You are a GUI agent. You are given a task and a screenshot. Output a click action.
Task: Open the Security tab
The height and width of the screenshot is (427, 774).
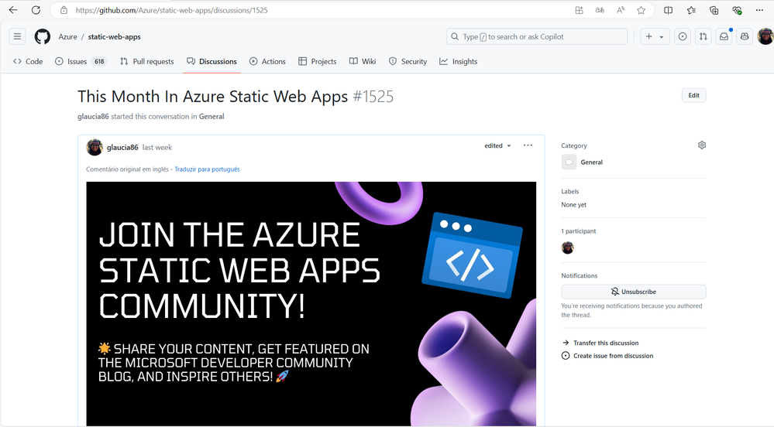tap(408, 62)
